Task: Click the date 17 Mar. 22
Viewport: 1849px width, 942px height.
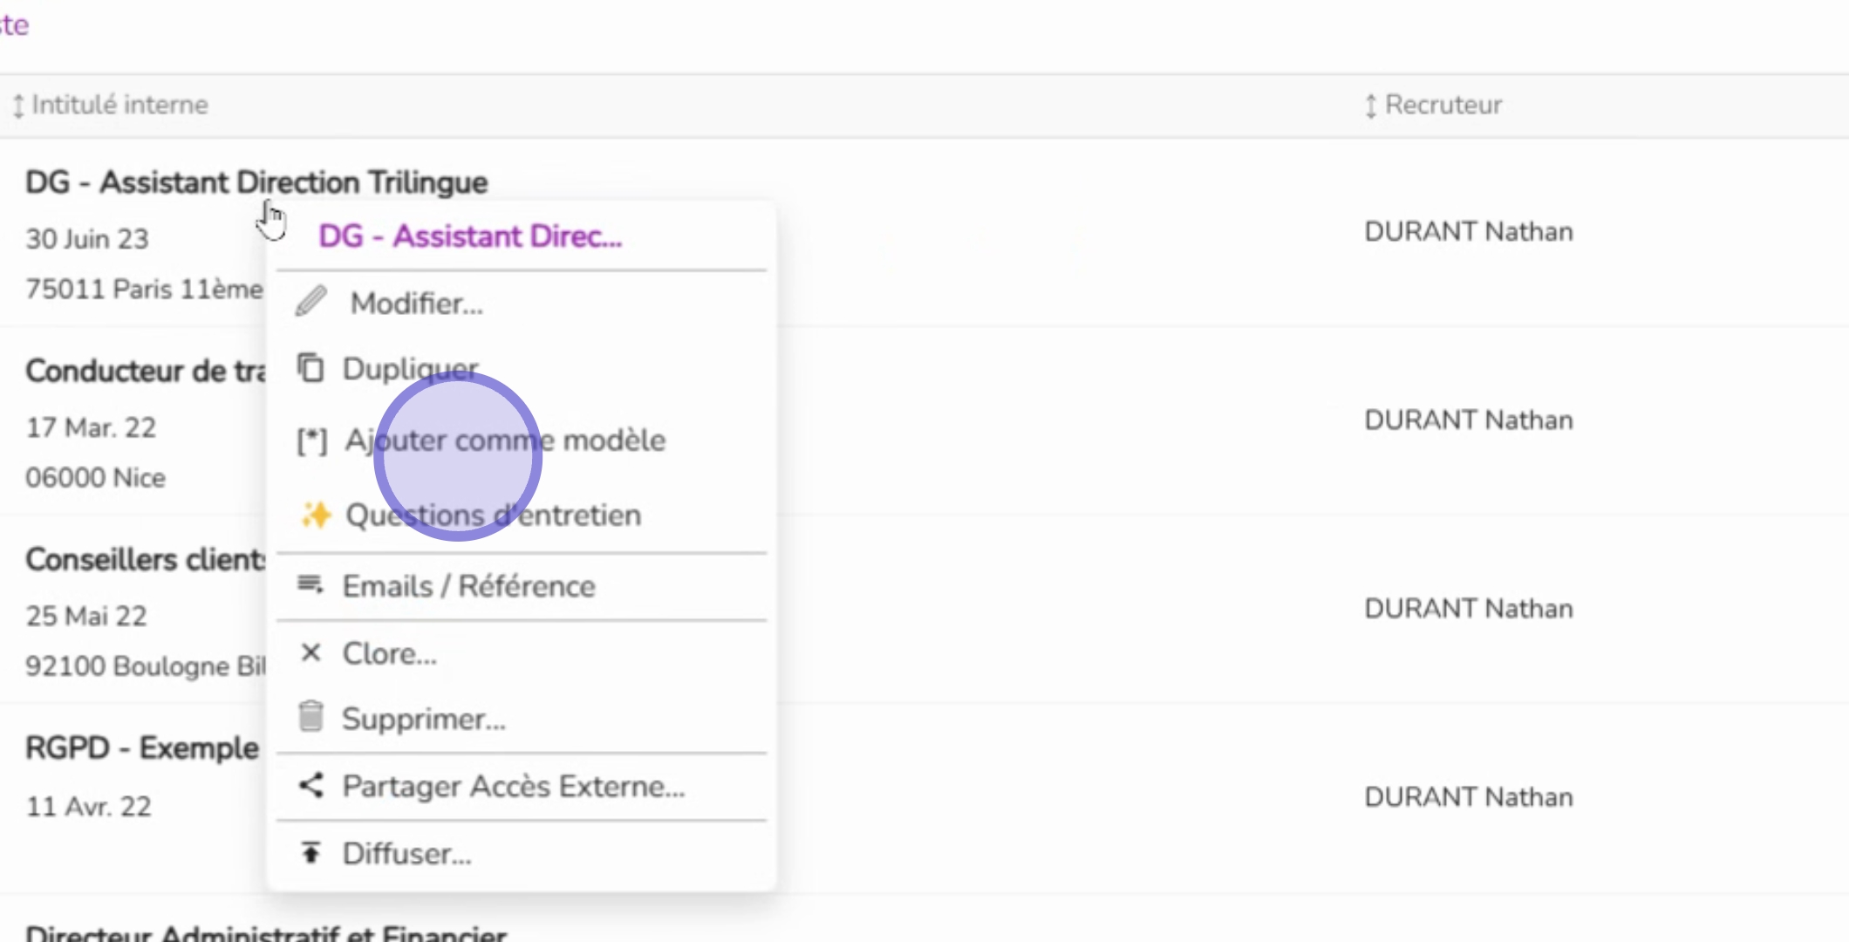Action: coord(91,427)
